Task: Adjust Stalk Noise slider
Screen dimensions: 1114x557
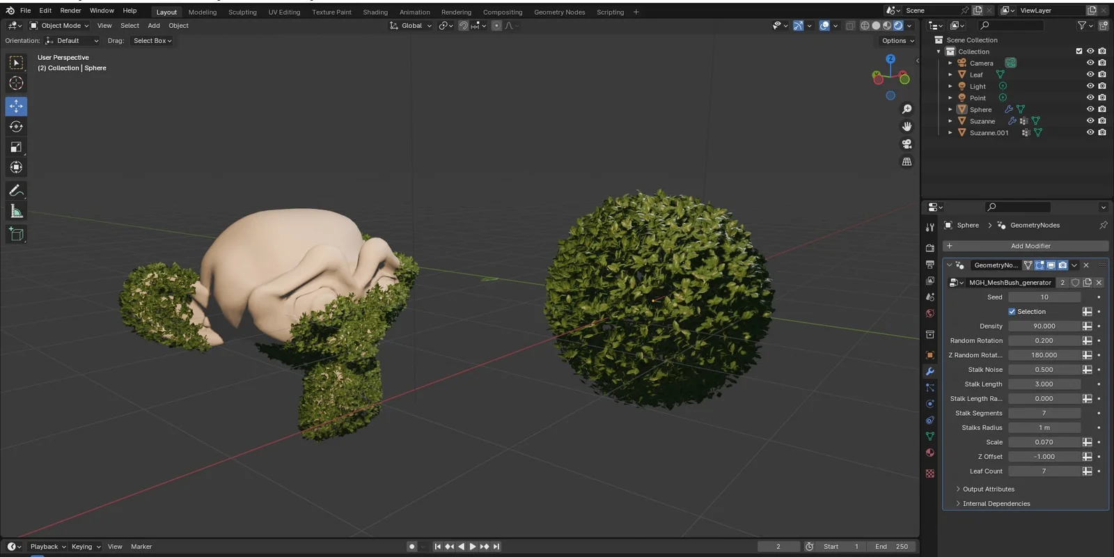Action: 1044,370
